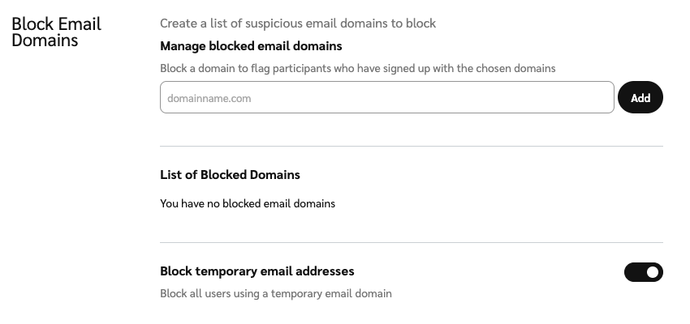
Task: Click the divider line above List of Blocked Domains
Action: tap(412, 147)
